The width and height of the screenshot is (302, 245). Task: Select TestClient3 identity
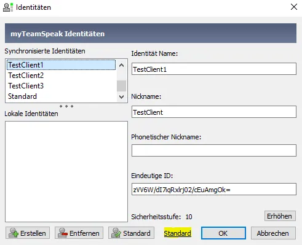[x=61, y=86]
